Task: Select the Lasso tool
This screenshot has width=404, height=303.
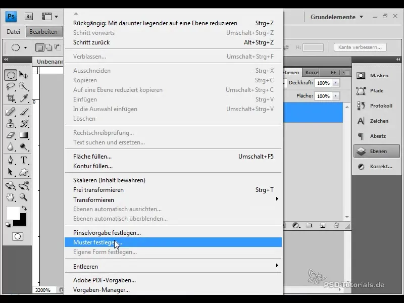Action: click(11, 86)
